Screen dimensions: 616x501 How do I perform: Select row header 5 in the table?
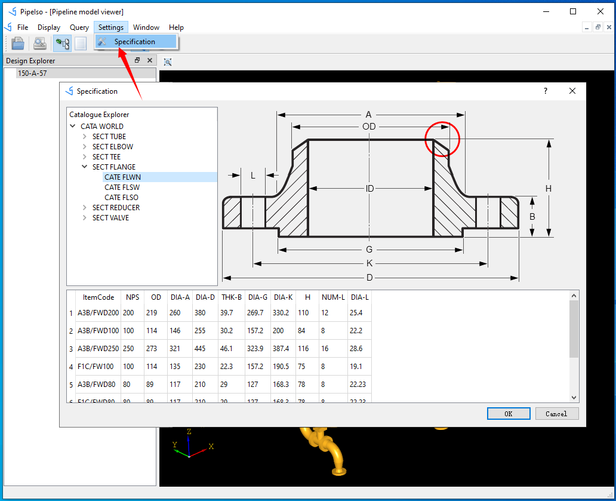point(71,385)
